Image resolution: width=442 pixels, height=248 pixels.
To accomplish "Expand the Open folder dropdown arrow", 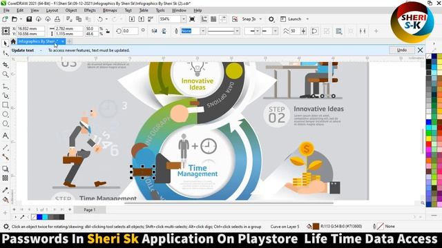I will pyautogui.click(x=21, y=19).
